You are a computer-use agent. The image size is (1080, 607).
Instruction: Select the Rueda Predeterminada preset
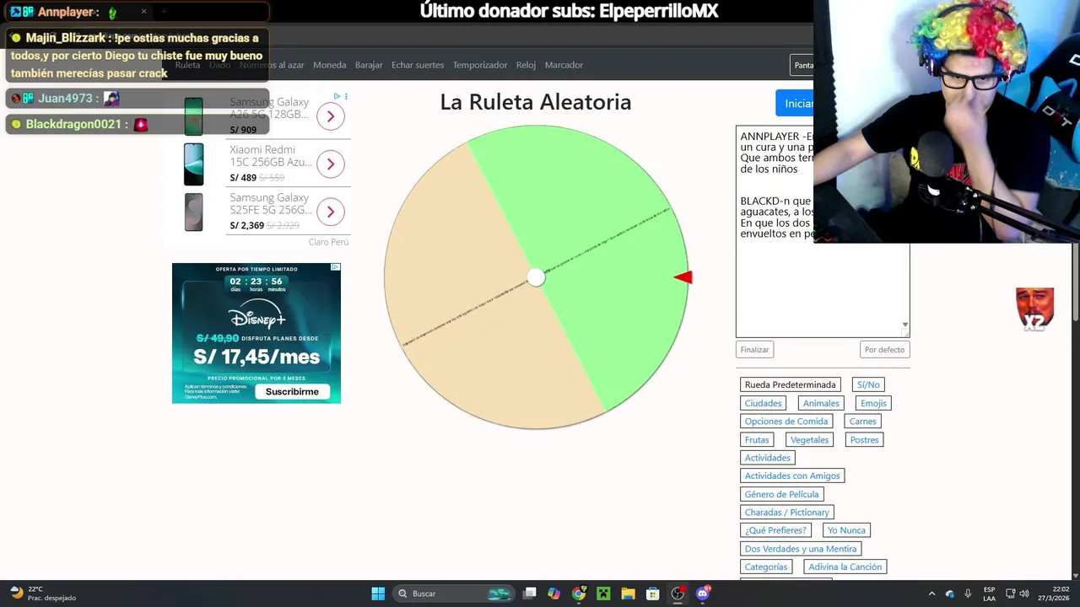[790, 384]
